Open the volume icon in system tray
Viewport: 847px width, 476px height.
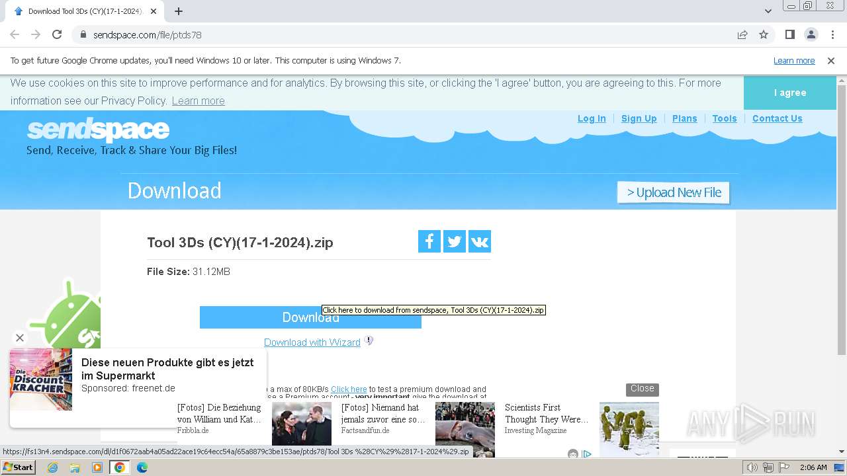(752, 467)
